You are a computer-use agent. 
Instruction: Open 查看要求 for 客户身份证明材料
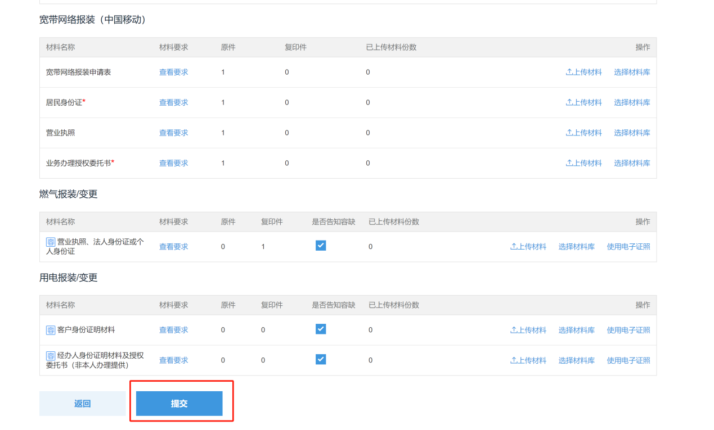pos(173,330)
